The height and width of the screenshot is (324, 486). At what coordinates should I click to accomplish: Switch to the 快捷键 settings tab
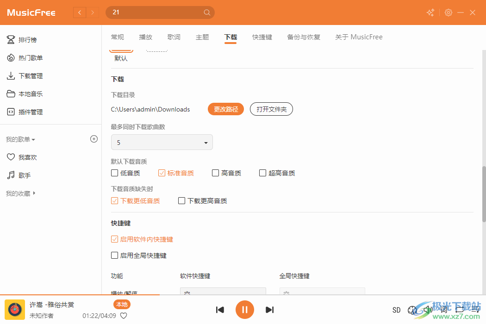click(262, 37)
